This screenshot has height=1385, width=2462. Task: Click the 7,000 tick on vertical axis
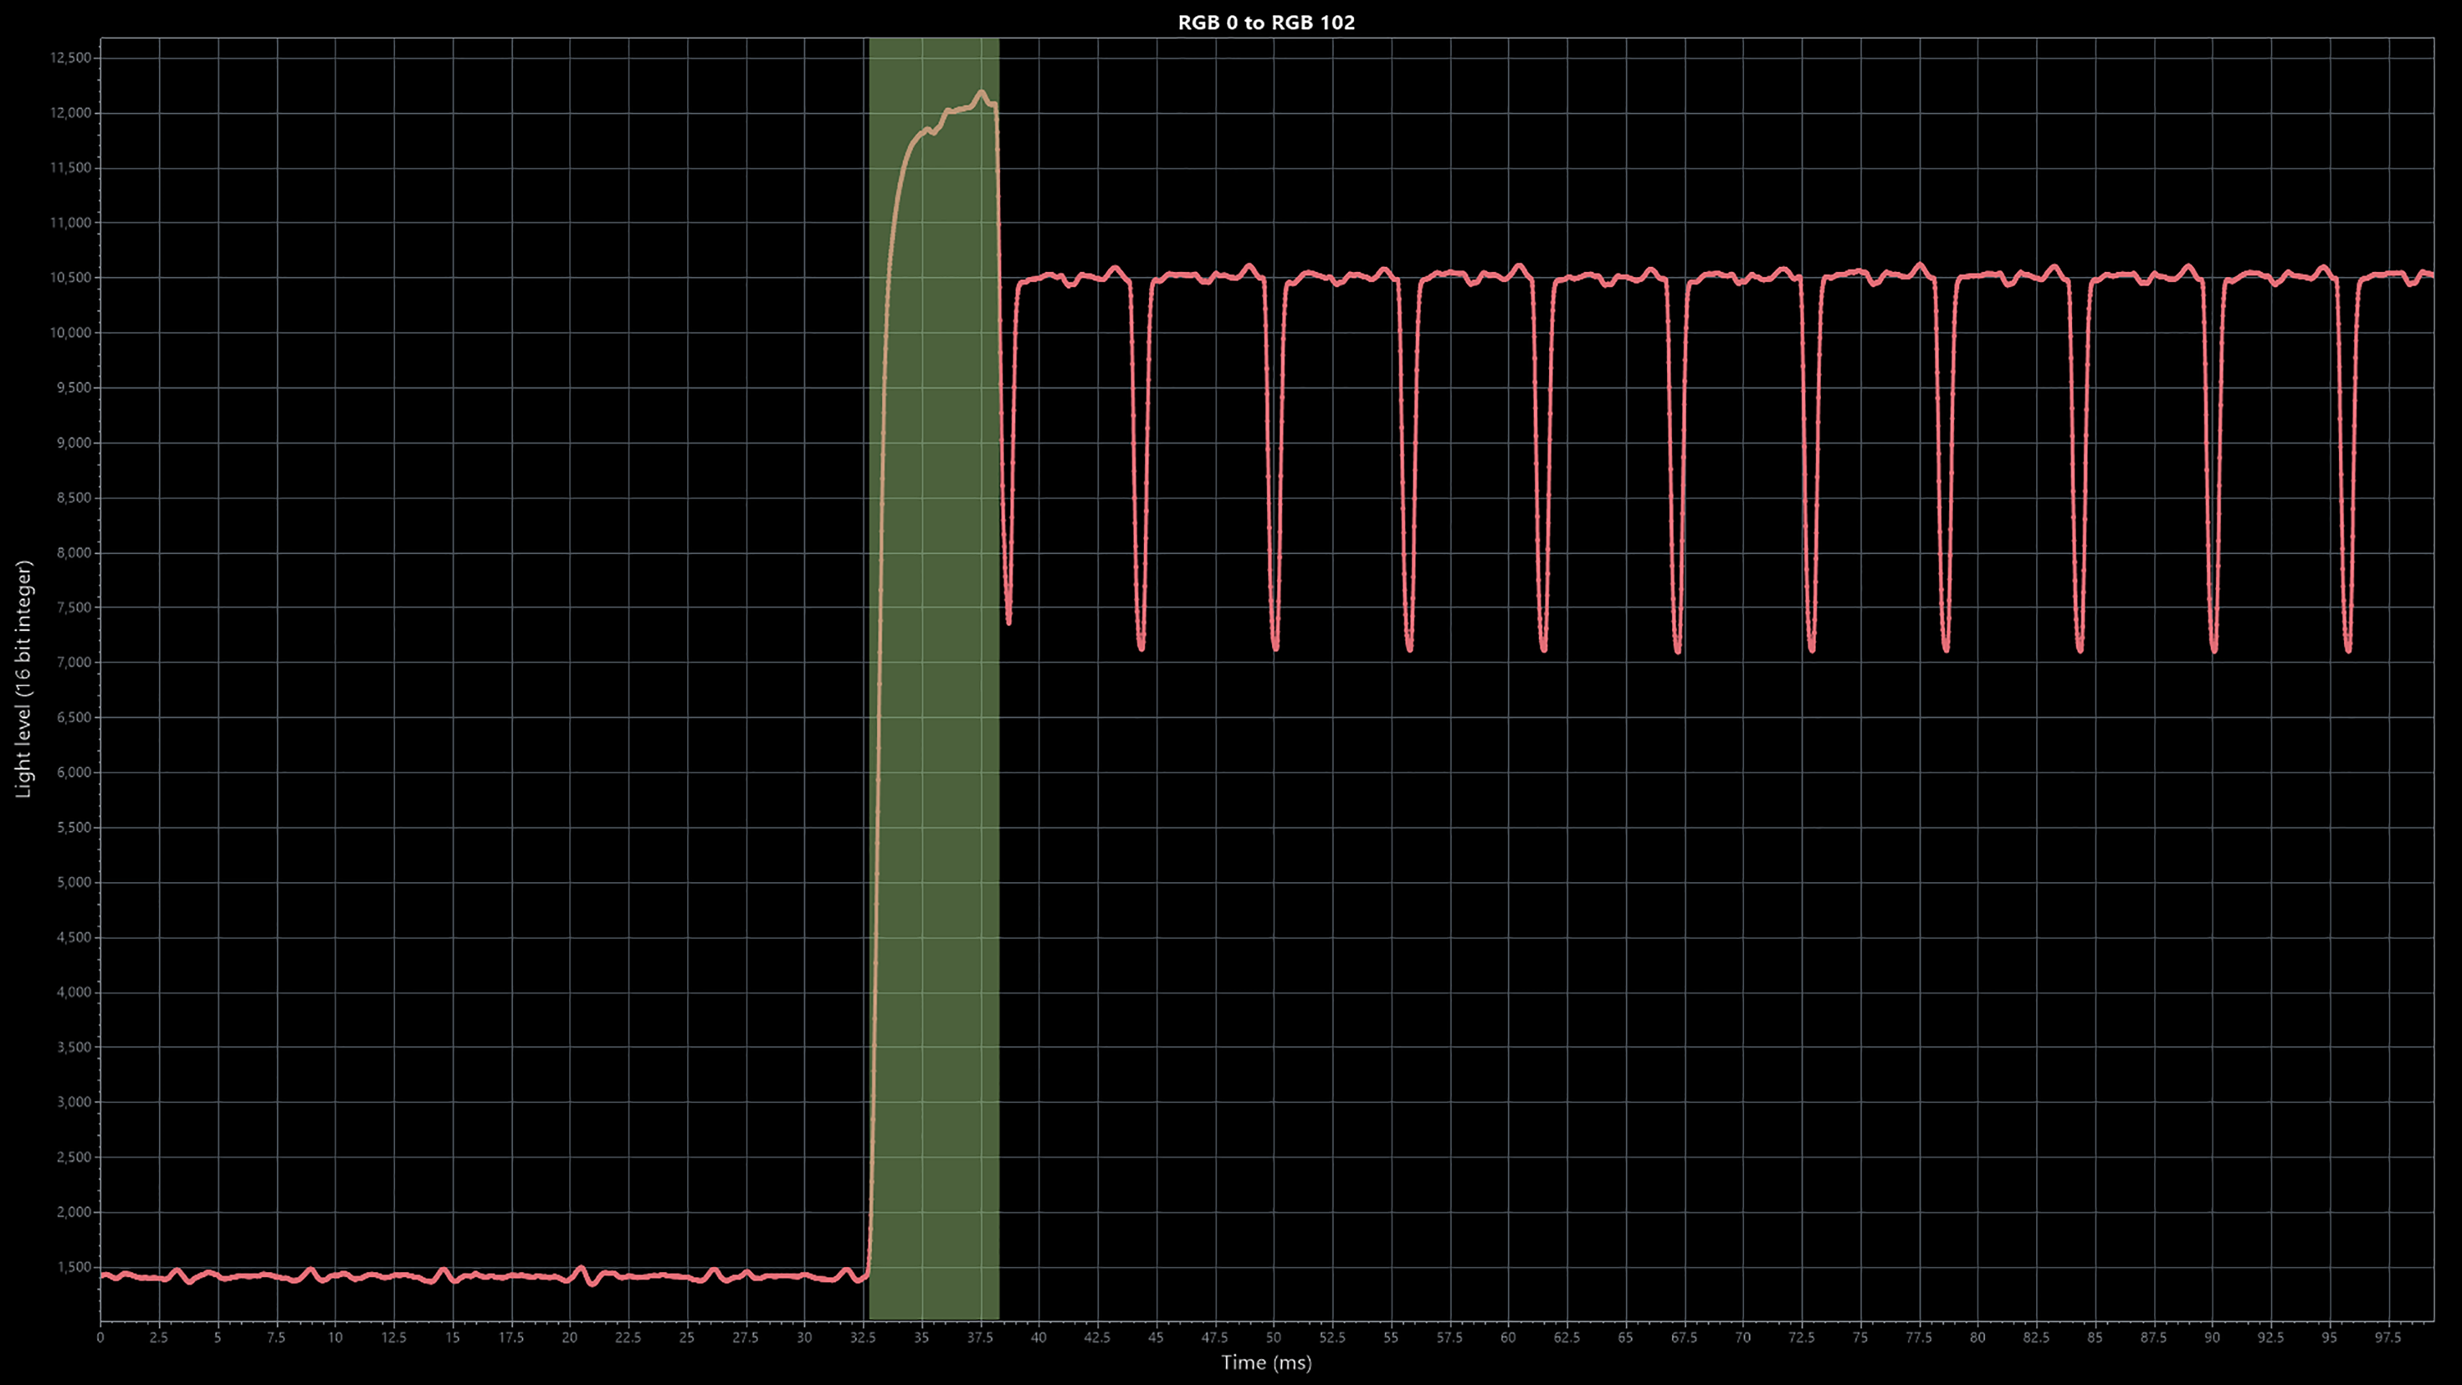coord(74,662)
